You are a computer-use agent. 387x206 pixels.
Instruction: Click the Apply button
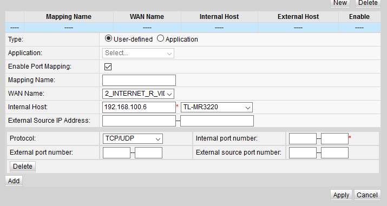click(x=341, y=195)
